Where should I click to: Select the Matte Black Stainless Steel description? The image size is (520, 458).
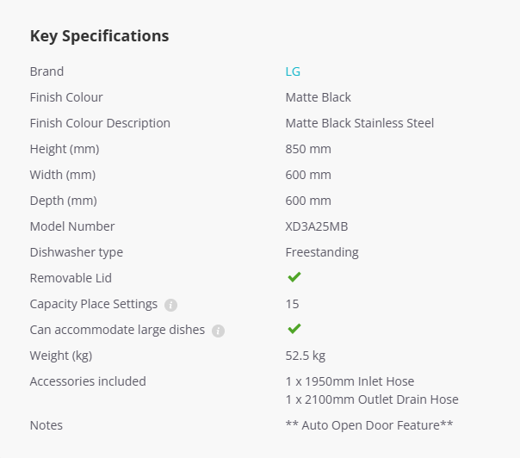[360, 123]
